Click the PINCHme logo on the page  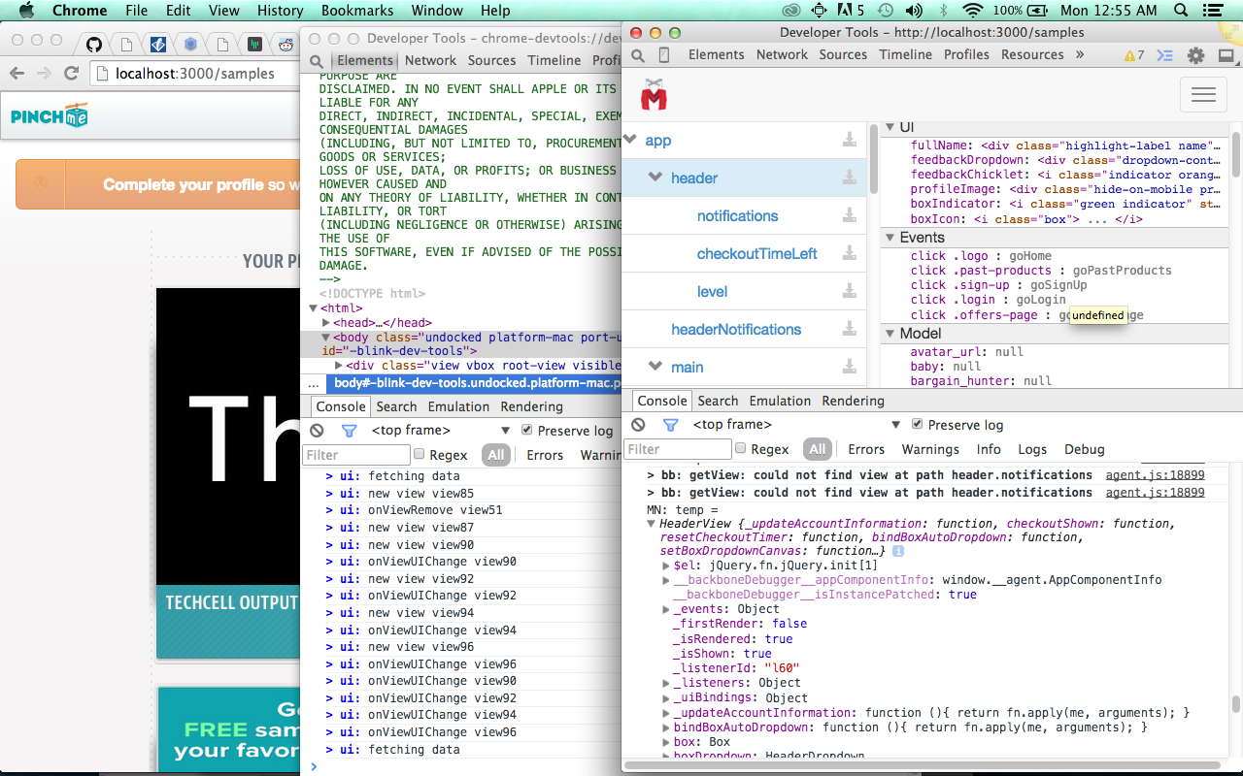pos(50,116)
